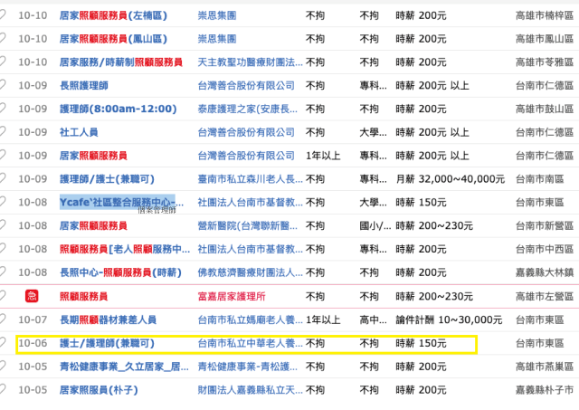Select 時薪 150元 in Ycafe row
579x410 pixels.
(421, 203)
